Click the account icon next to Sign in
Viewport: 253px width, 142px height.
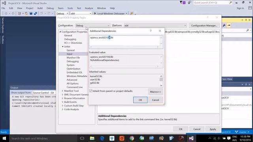(x=250, y=8)
